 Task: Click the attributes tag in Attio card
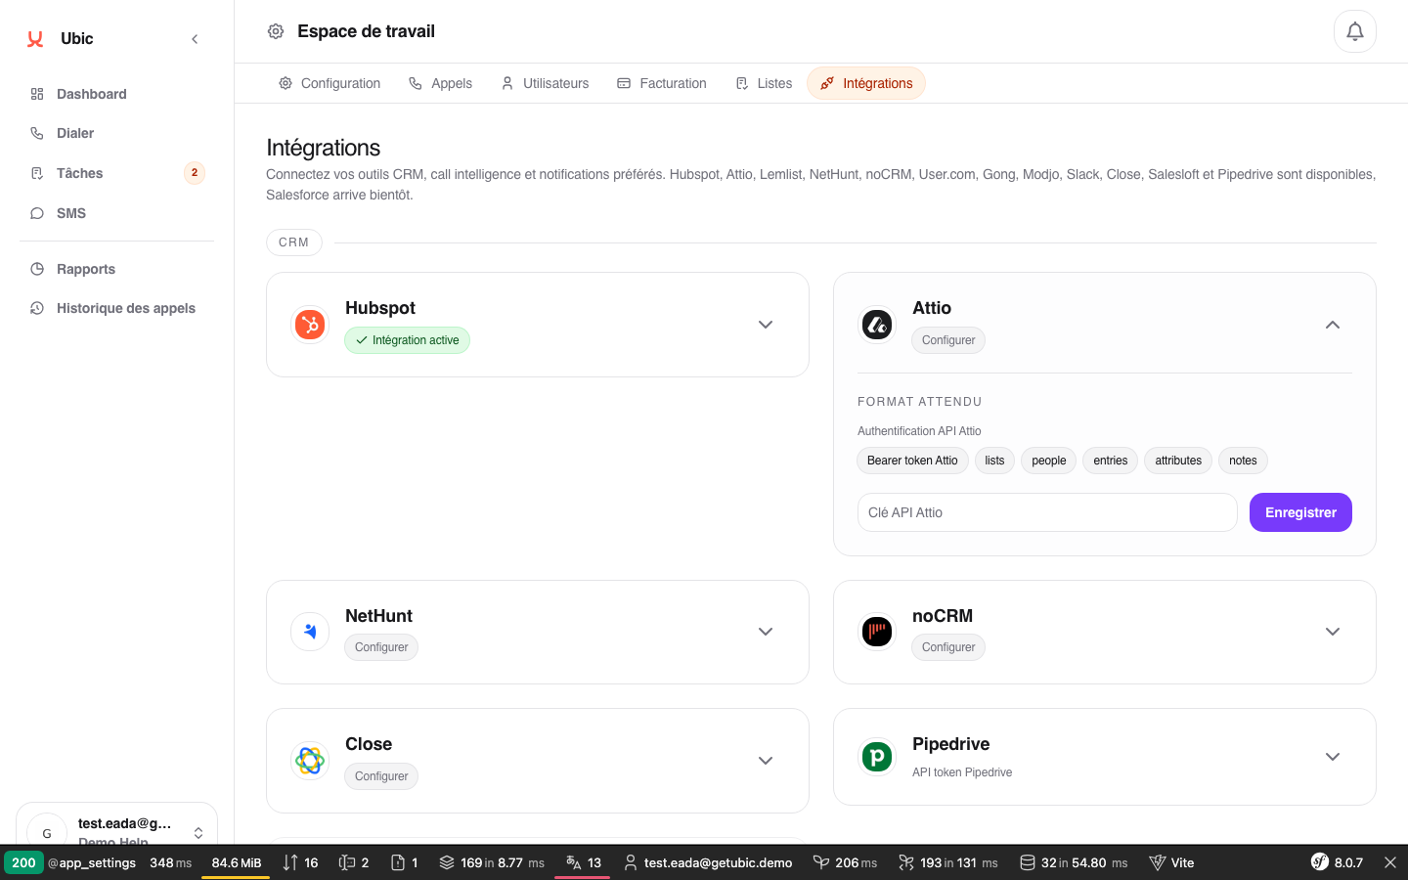point(1178,461)
